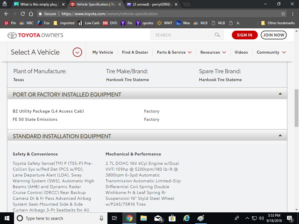Open the quotes bookmark
This screenshot has width=299, height=224.
tap(145, 23)
